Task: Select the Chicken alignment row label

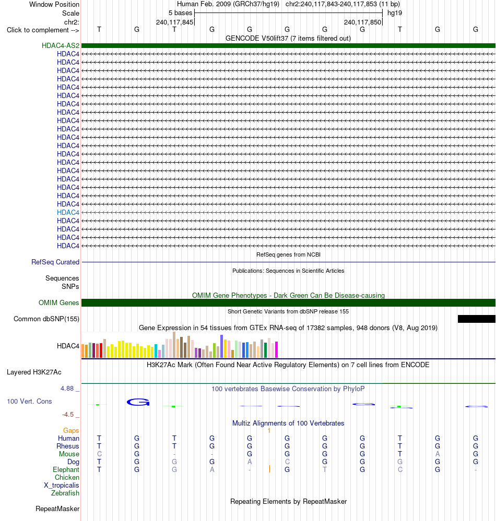Action: pyautogui.click(x=67, y=478)
